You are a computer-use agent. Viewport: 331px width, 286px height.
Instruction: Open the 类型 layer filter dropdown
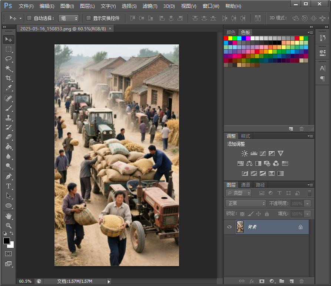(239, 193)
